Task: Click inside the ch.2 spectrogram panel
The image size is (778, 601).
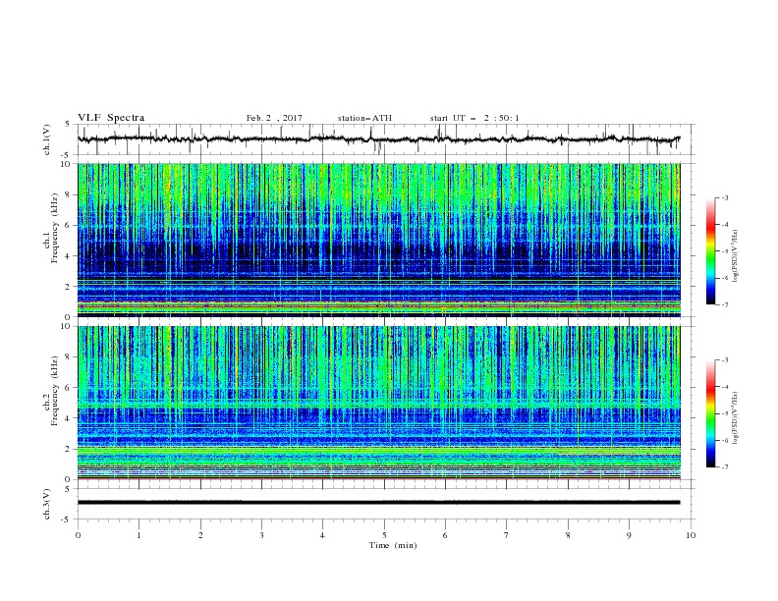Action: pos(379,403)
